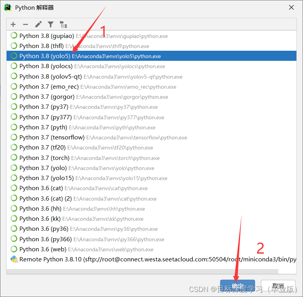The image size is (303, 297).
Task: Click conda icon beside Python 3.8 (gupiao)
Action: pos(14,36)
